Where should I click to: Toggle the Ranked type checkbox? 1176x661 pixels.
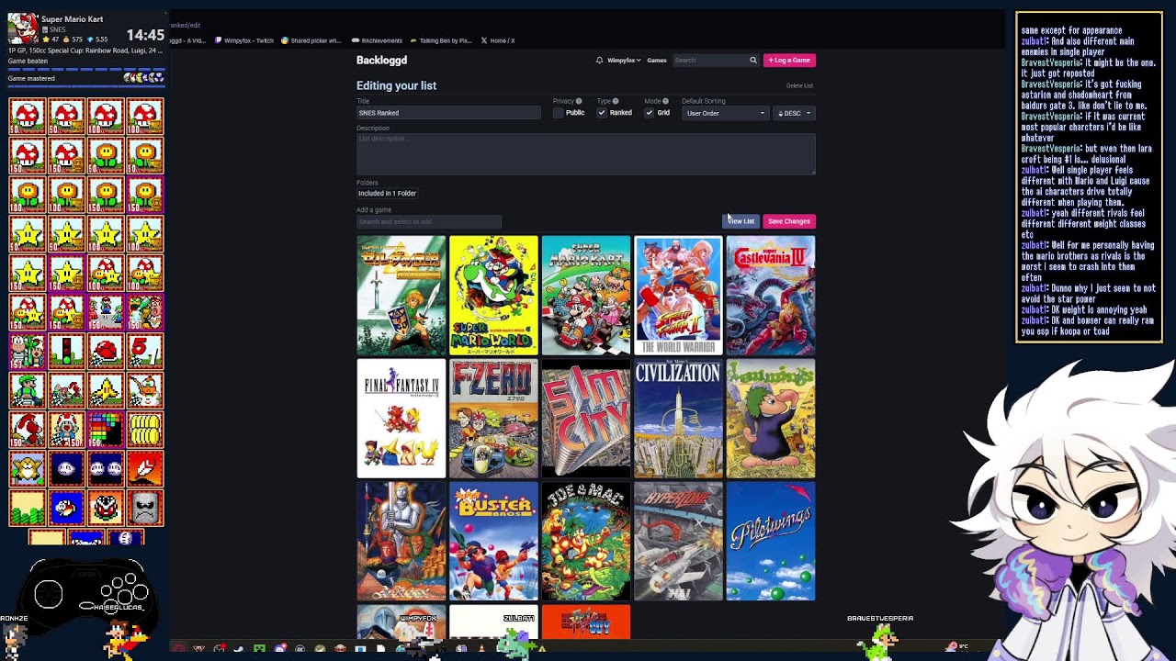coord(602,113)
